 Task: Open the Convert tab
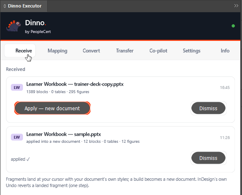tap(91, 51)
